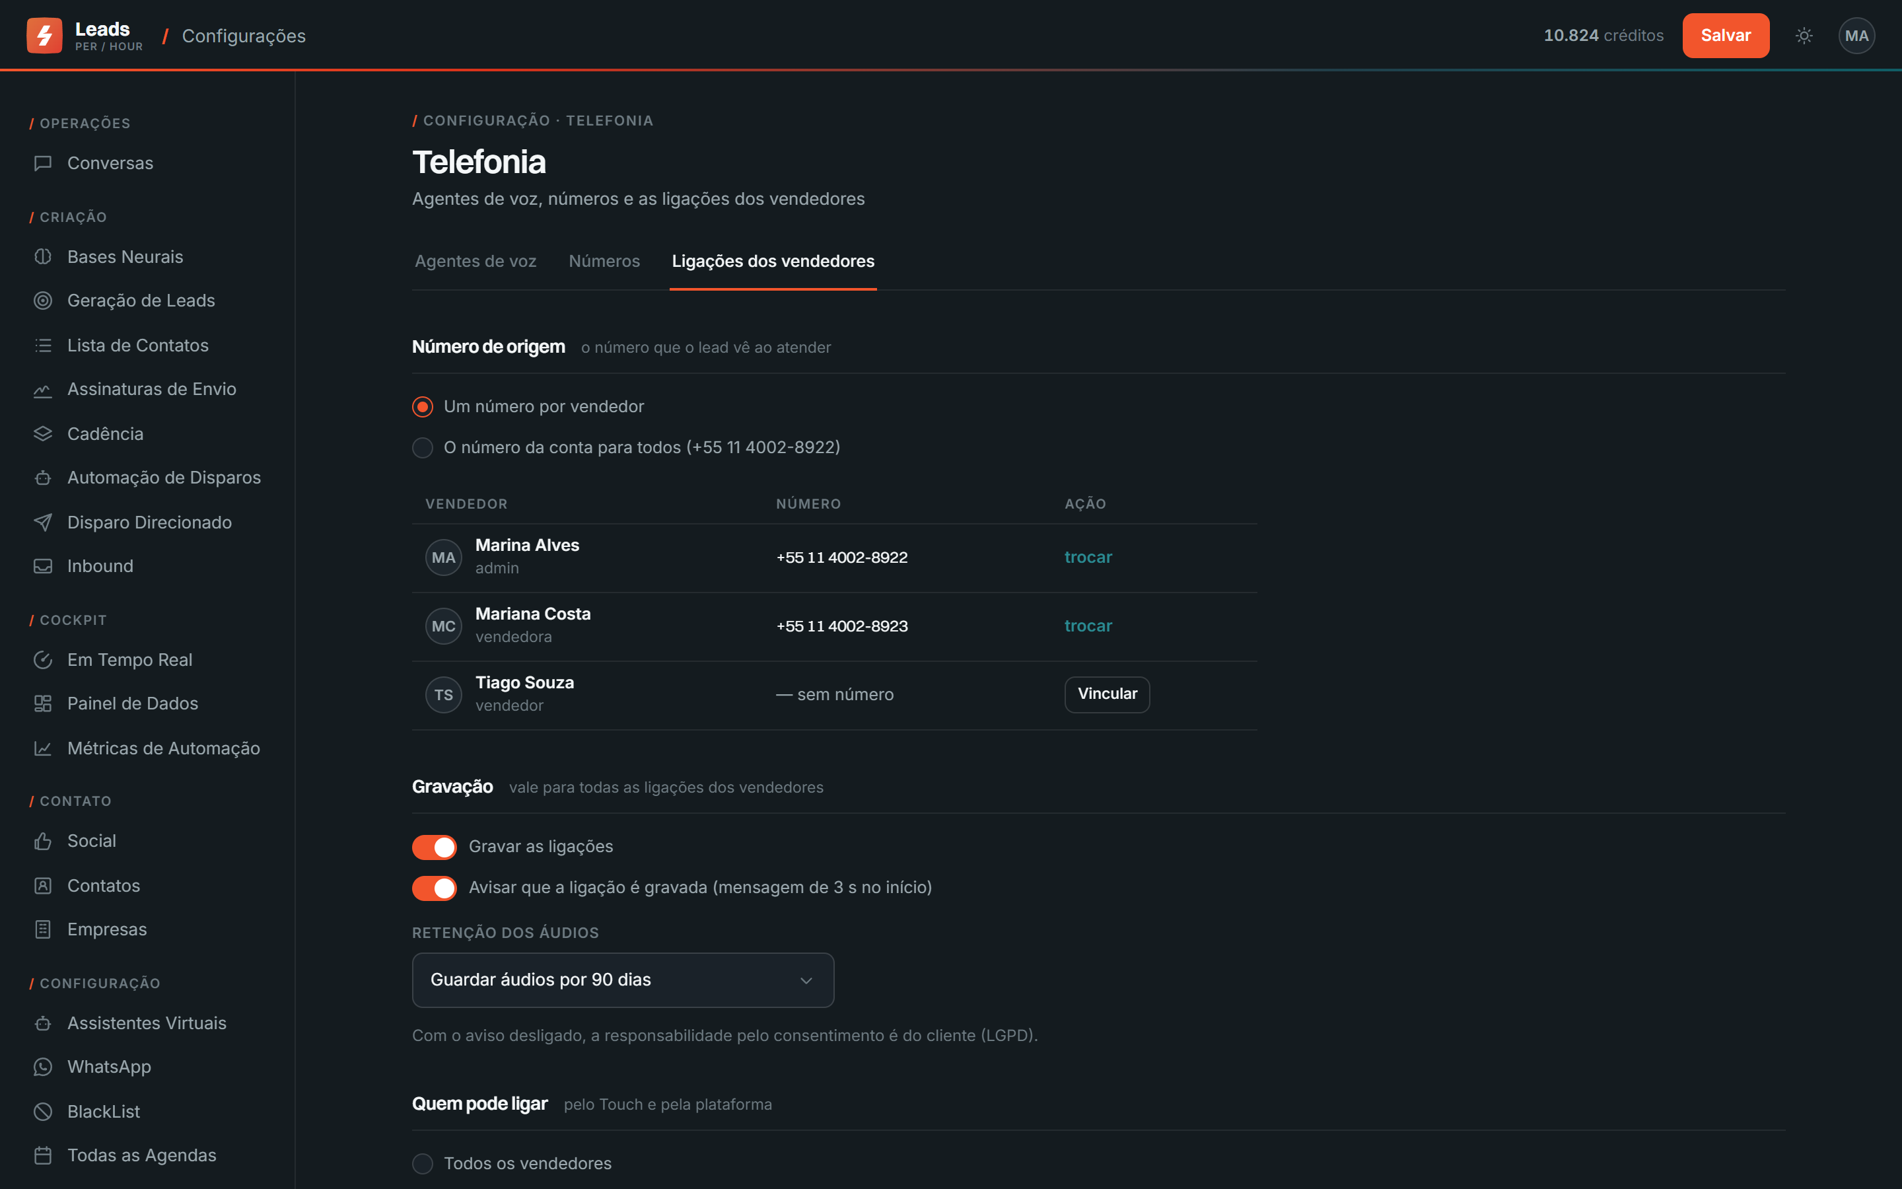The width and height of the screenshot is (1902, 1189).
Task: Click the Leads Per Hour logo
Action: (x=85, y=36)
